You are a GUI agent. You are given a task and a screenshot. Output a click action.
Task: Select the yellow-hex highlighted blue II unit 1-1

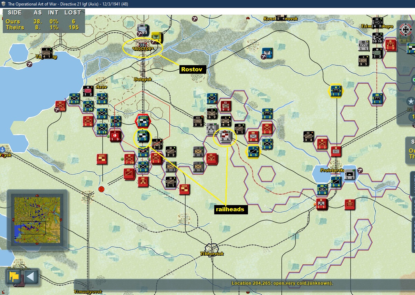pos(336,91)
